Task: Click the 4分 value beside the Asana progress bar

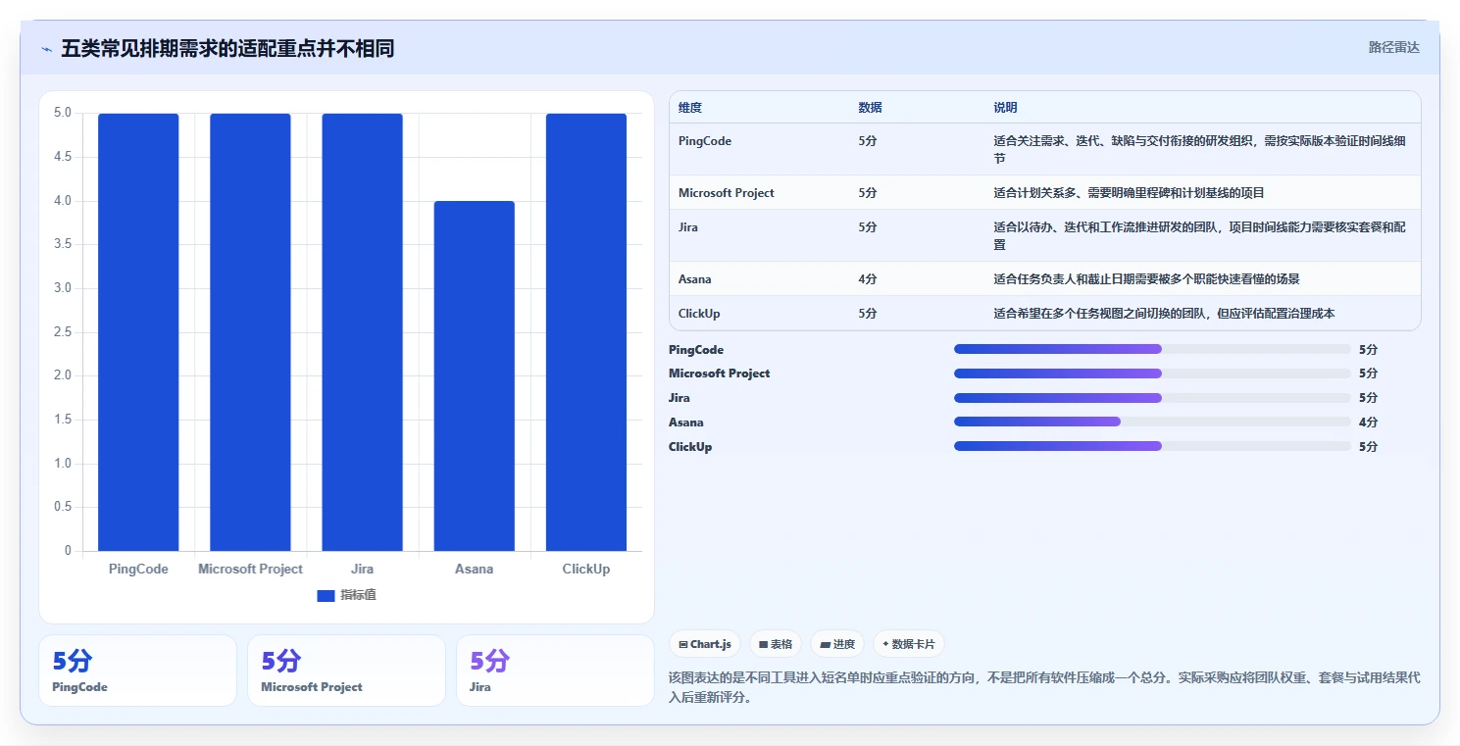Action: point(1369,423)
